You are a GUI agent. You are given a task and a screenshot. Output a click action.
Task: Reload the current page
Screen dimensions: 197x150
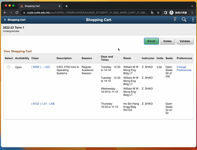[x=17, y=13]
